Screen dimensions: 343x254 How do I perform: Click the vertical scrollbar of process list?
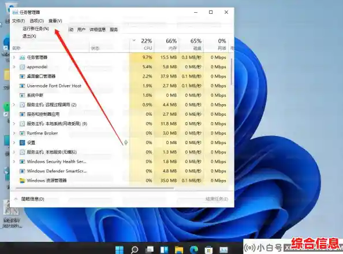pyautogui.click(x=231, y=72)
